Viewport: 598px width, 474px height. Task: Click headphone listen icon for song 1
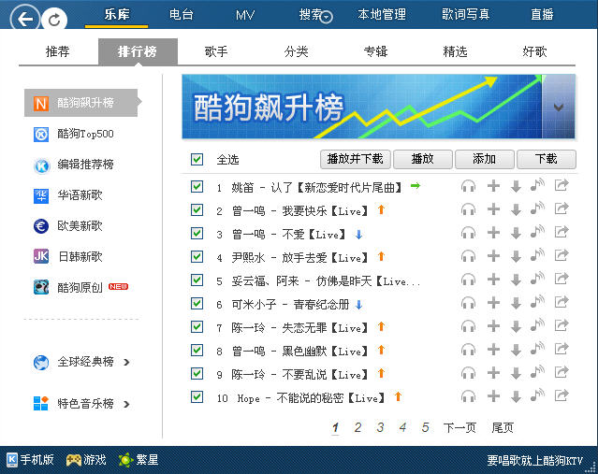coord(469,186)
